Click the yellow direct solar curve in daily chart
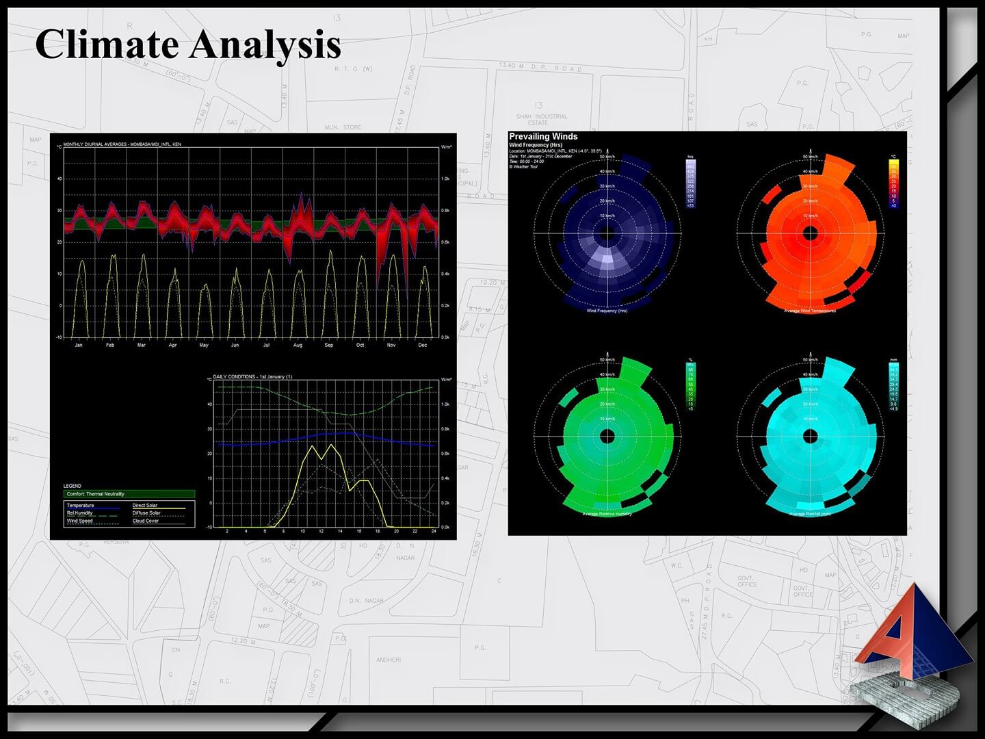 point(313,447)
